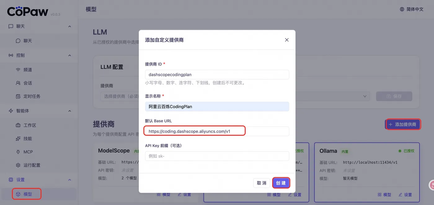Click the 2 个模型 text on ModelScope card

(x=129, y=178)
